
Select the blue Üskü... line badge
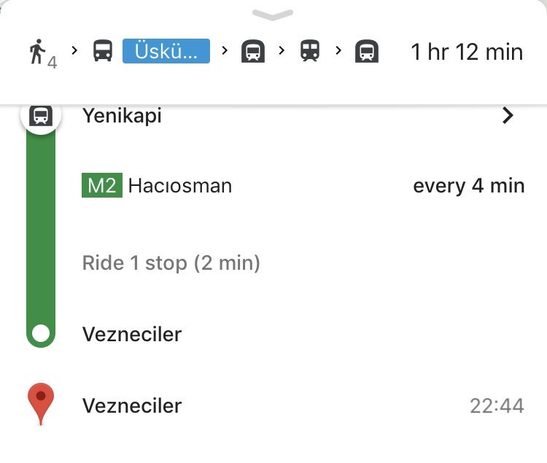click(166, 52)
